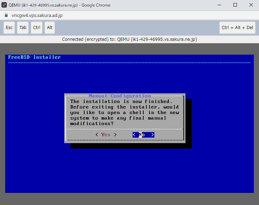
Task: Click the Esc key button
Action: (9, 28)
